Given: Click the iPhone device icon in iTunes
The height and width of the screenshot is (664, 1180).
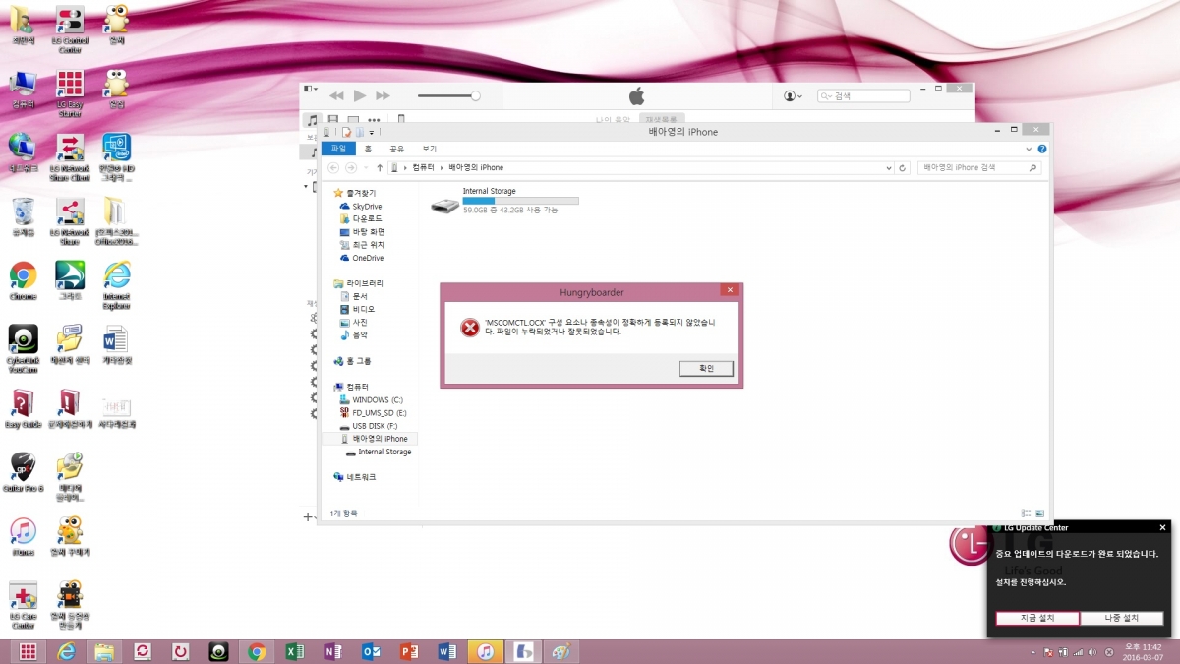Looking at the screenshot, I should [400, 120].
